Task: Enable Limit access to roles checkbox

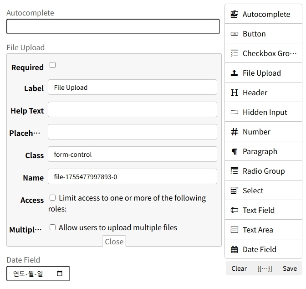Action: coord(52,197)
